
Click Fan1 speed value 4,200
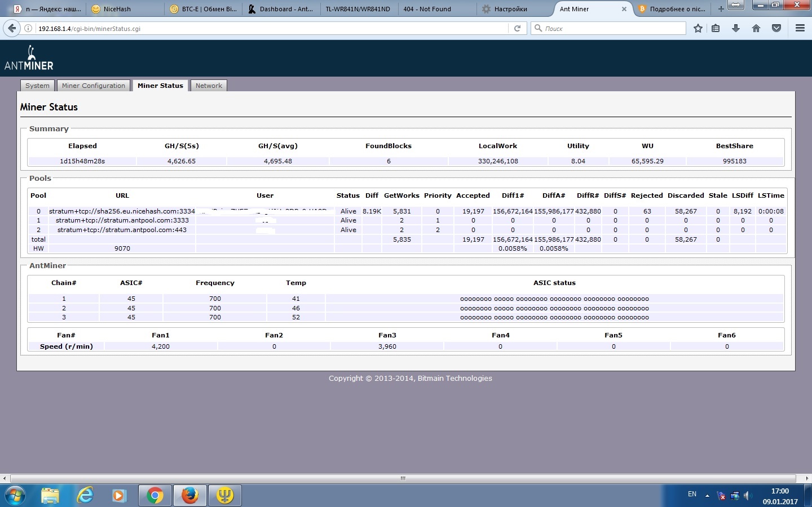tap(161, 346)
